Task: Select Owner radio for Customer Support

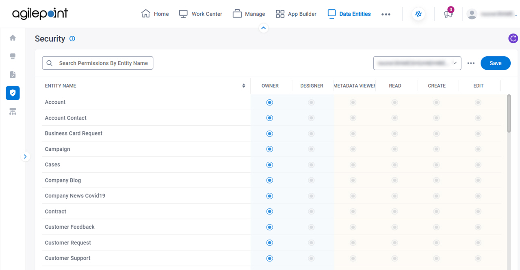Action: click(269, 258)
